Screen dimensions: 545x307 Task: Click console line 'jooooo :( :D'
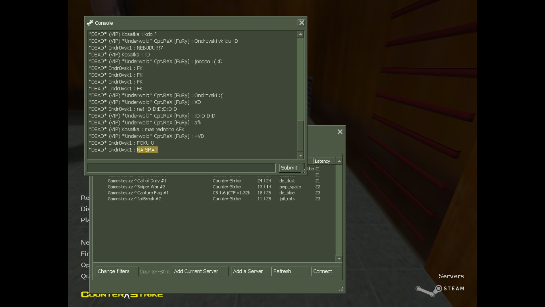pyautogui.click(x=156, y=61)
